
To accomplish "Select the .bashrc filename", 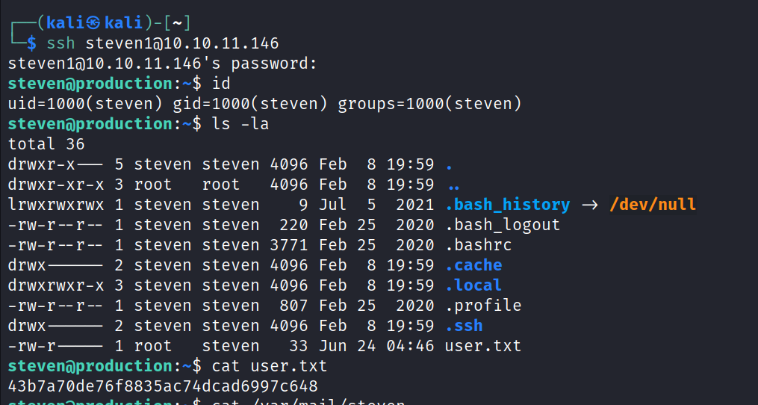I will 478,245.
